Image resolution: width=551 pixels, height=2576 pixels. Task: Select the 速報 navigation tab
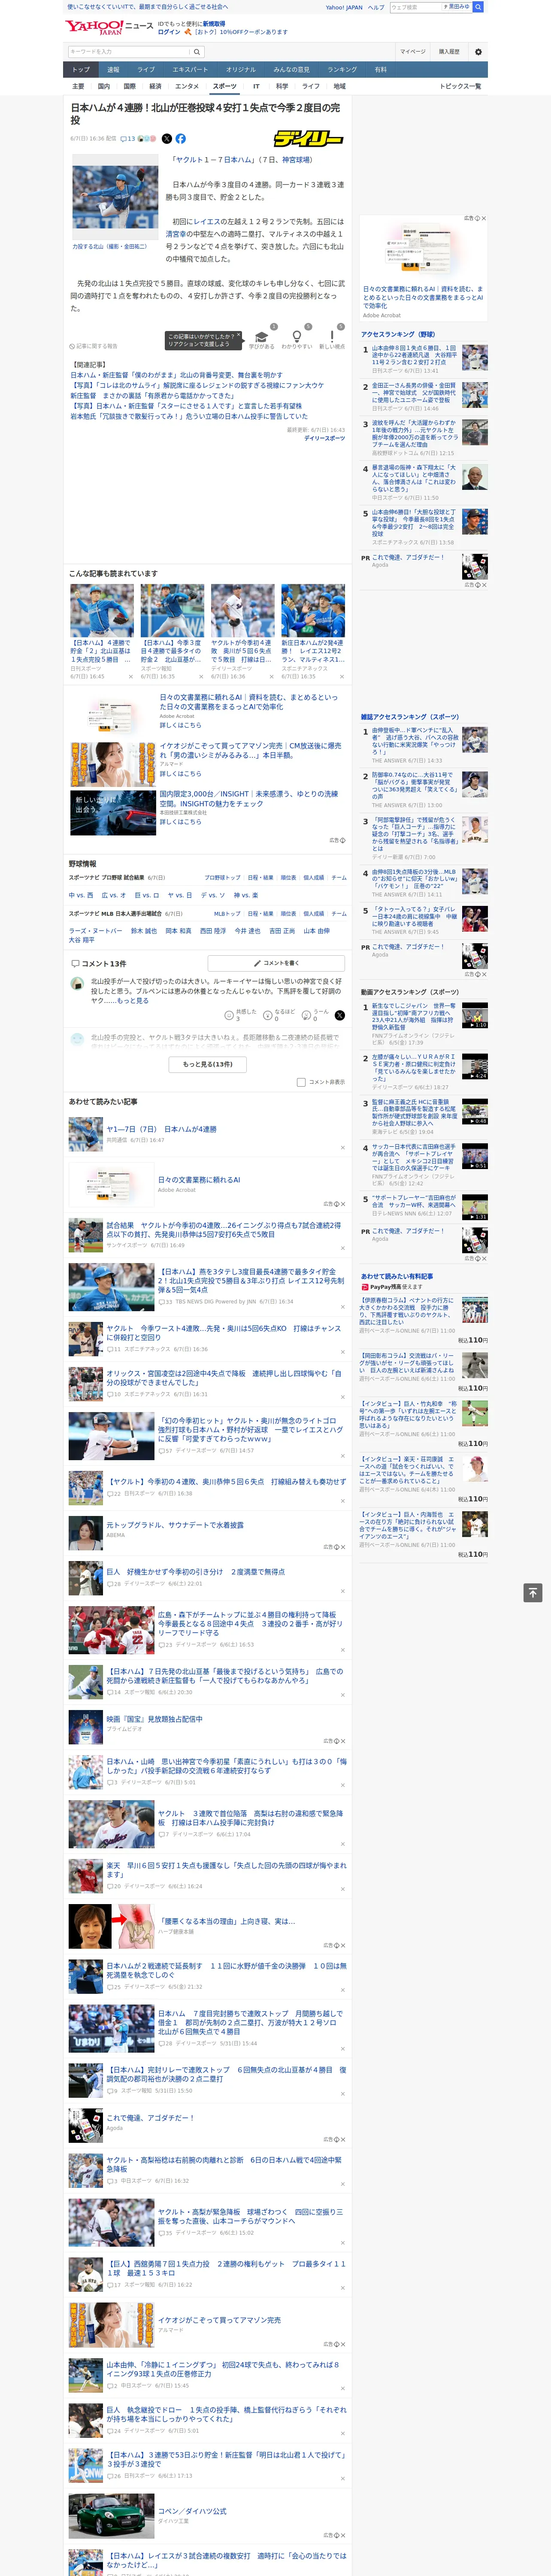tap(113, 70)
